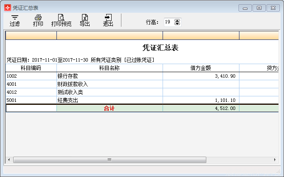
Task: Click the horizontal scrollbar thumb
Action: click(109, 160)
